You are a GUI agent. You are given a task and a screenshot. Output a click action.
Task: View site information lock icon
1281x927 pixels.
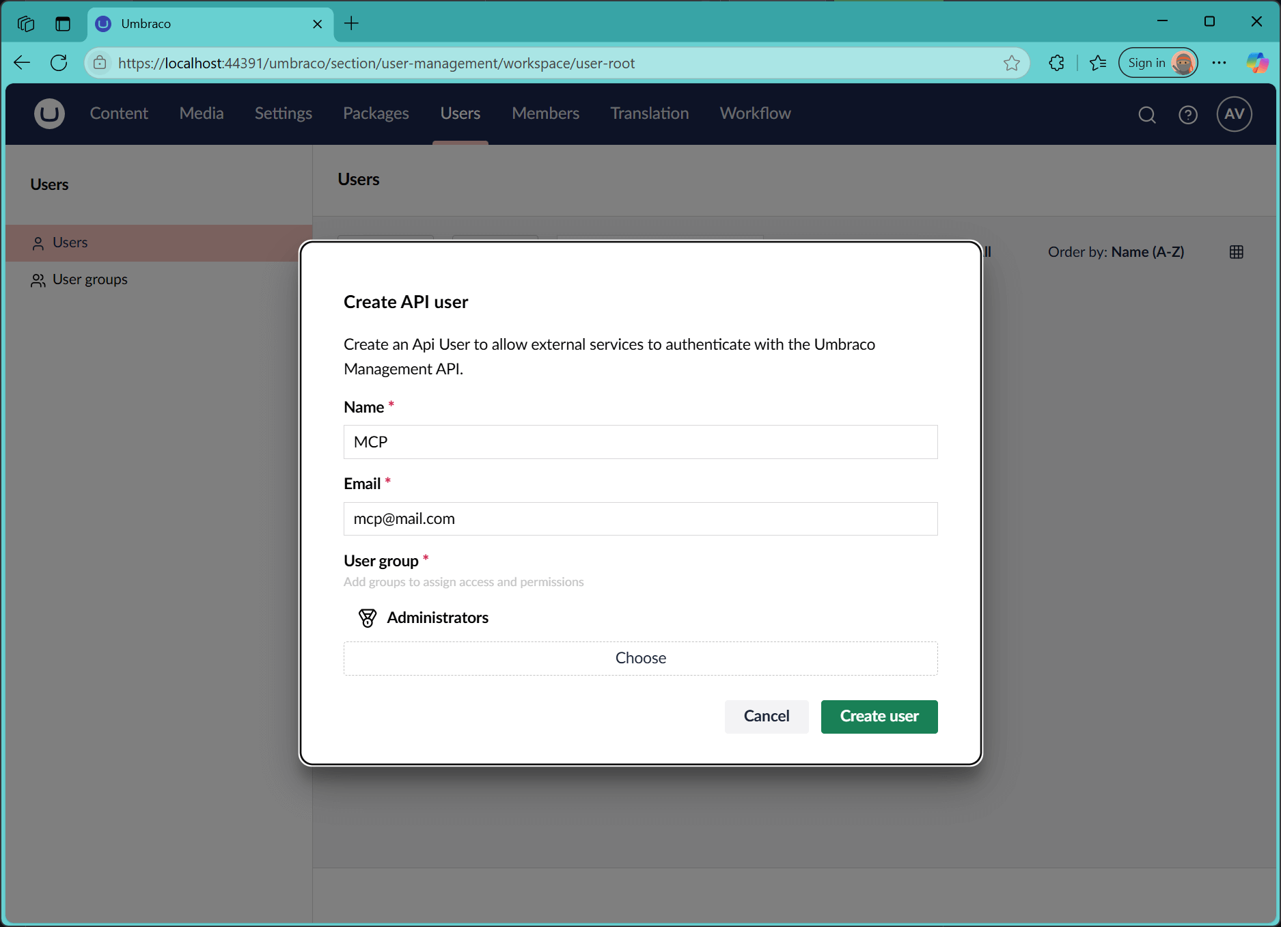click(100, 63)
